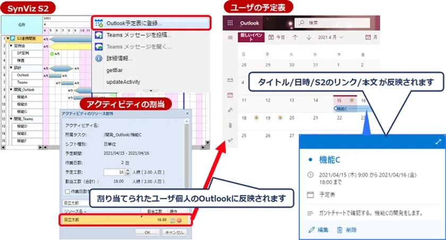Open People from the Outlook sidebar
Viewport: 446px width, 240px height.
coord(230,110)
